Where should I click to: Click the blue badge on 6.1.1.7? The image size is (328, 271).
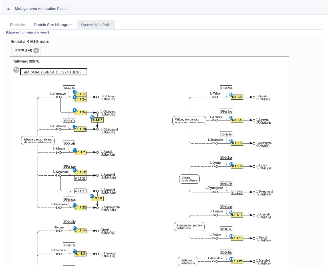click(x=75, y=150)
